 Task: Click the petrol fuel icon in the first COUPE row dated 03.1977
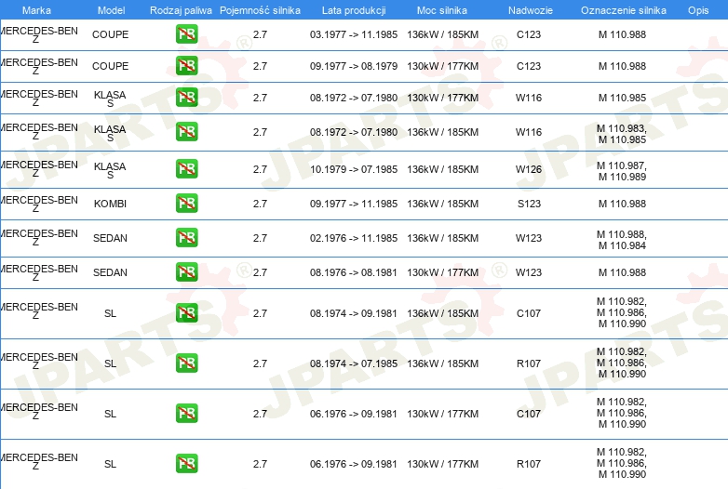(186, 34)
